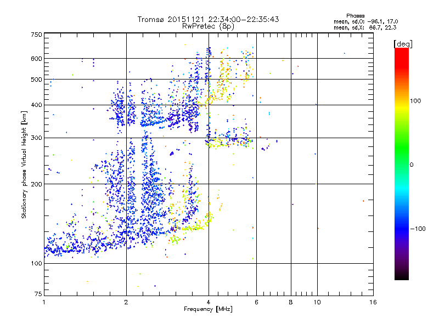Image resolution: width=439 pixels, height=329 pixels.
Task: Click the '200' y-axis tick label
Action: [36, 184]
